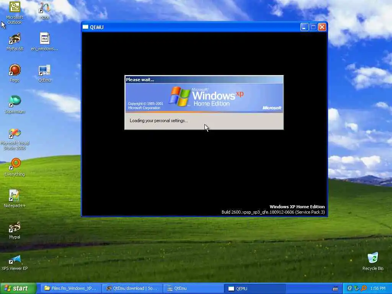
Task: Switch to QtEmu taskbar window
Action: point(193,288)
